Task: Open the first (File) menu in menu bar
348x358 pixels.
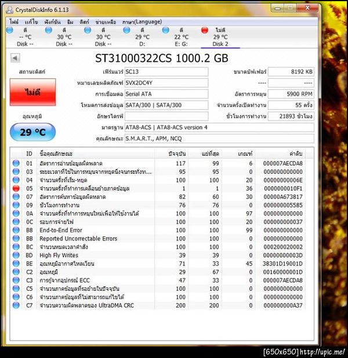Action: click(14, 21)
